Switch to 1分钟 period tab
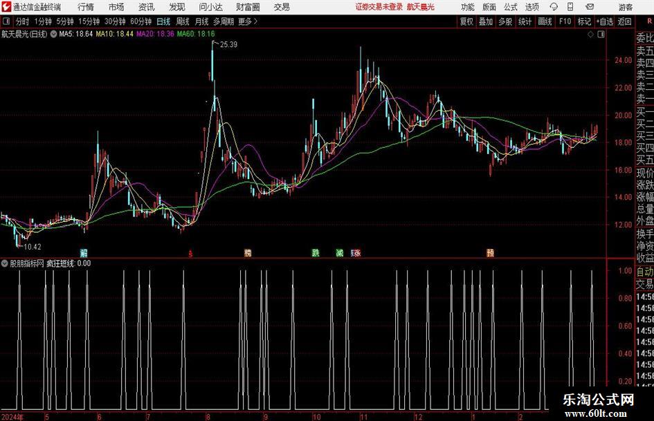 pyautogui.click(x=43, y=21)
